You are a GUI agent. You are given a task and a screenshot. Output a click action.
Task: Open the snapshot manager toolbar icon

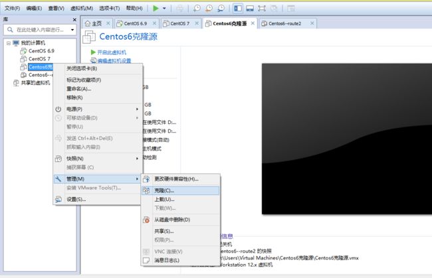221,8
